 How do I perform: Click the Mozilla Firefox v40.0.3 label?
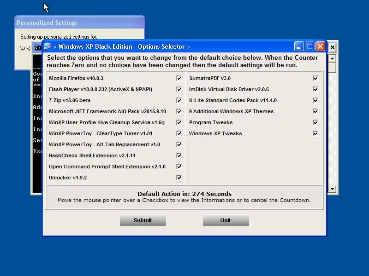point(76,78)
